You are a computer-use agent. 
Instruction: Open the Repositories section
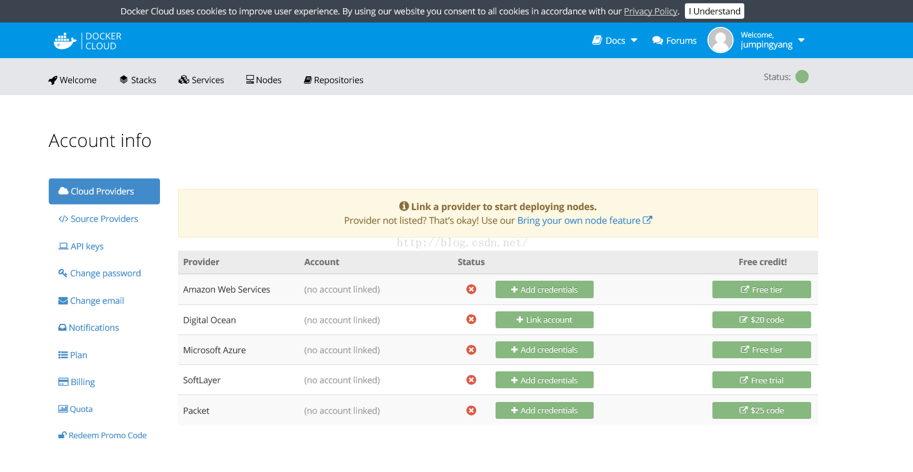pos(334,80)
